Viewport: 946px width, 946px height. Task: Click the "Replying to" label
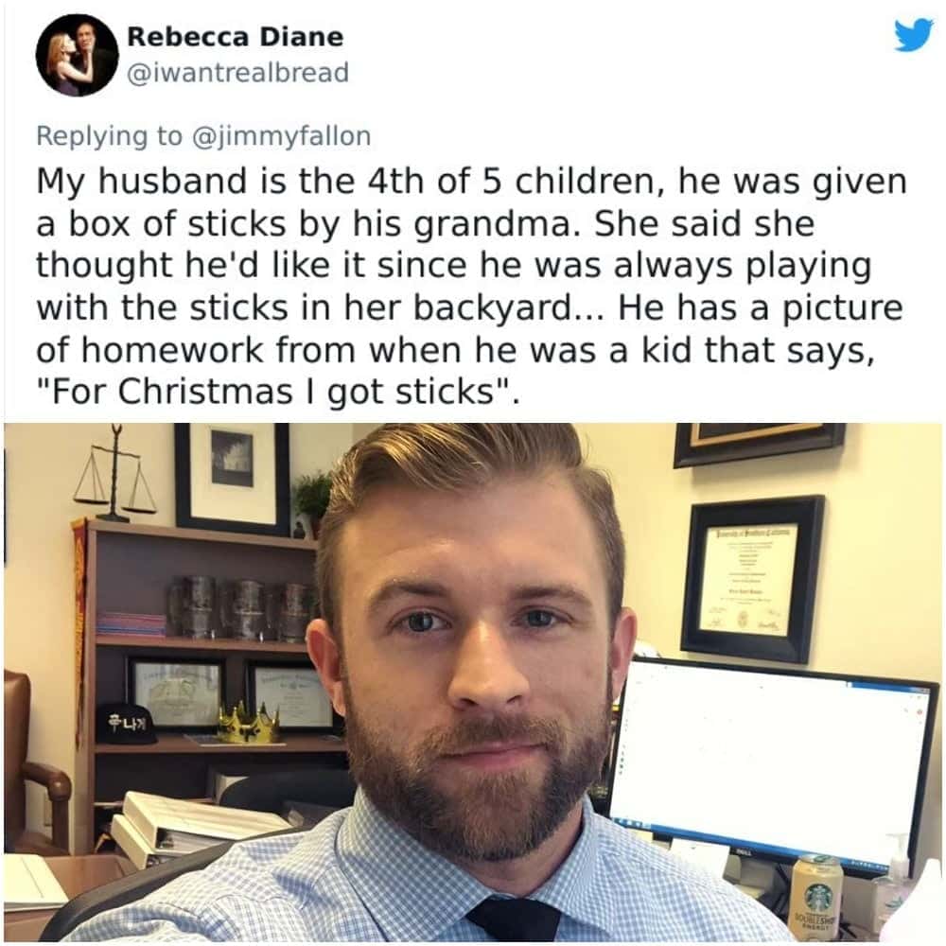tap(109, 136)
